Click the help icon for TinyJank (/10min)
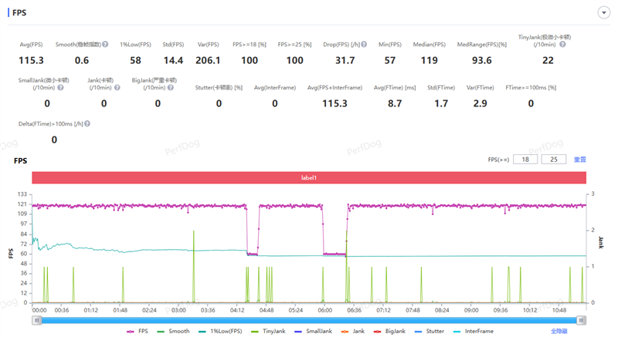Screen dimensions: 618x337 [x=562, y=45]
